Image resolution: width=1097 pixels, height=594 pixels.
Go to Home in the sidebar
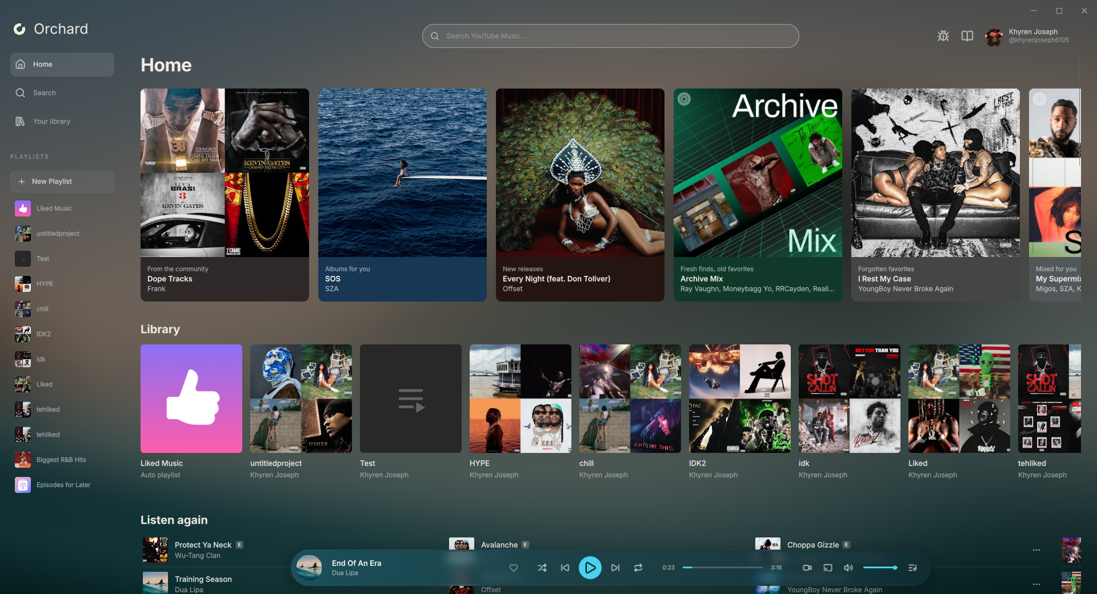pos(62,65)
